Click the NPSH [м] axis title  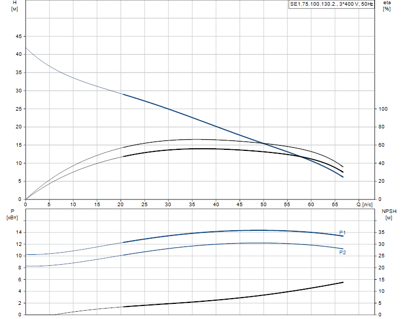389,215
